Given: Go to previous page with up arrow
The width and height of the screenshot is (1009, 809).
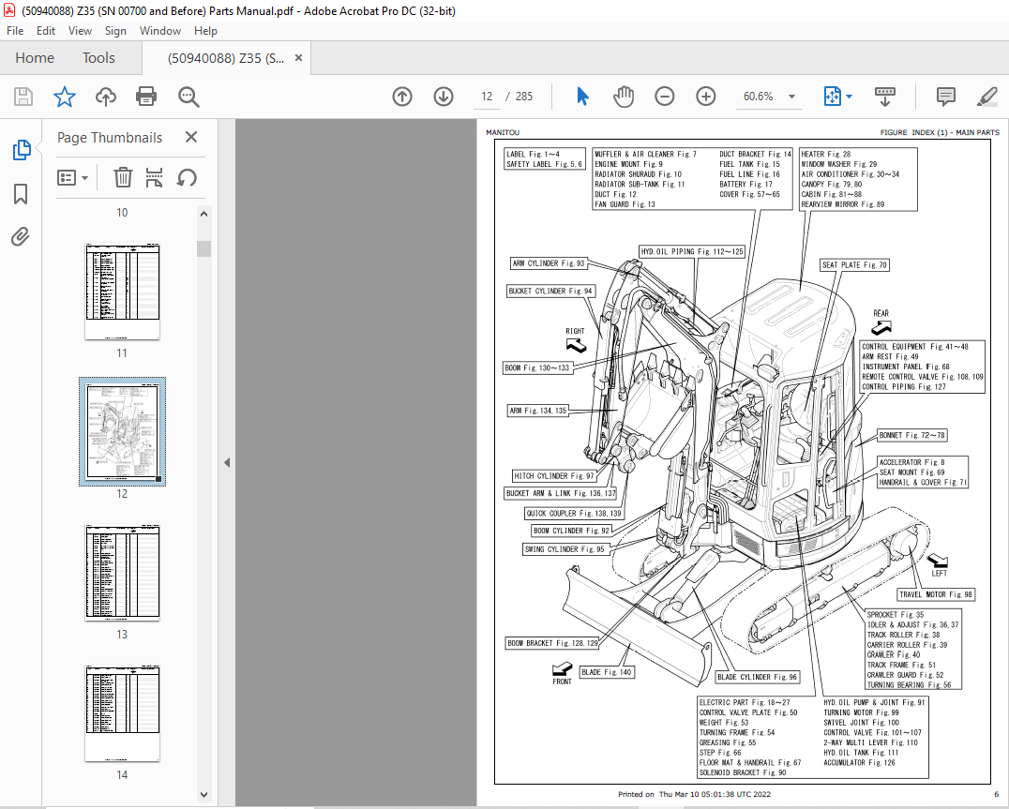Looking at the screenshot, I should pos(402,97).
